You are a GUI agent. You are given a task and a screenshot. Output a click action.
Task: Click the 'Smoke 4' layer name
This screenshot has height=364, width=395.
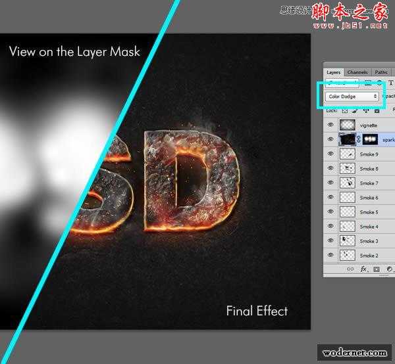click(369, 227)
